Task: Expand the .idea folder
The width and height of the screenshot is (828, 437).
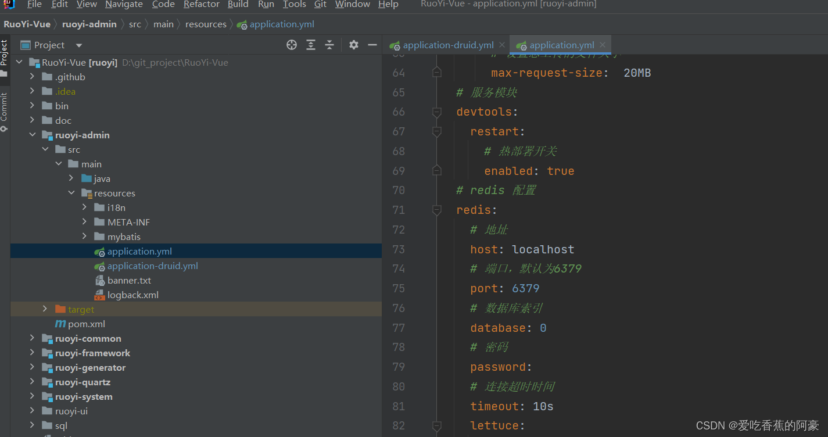Action: point(32,91)
